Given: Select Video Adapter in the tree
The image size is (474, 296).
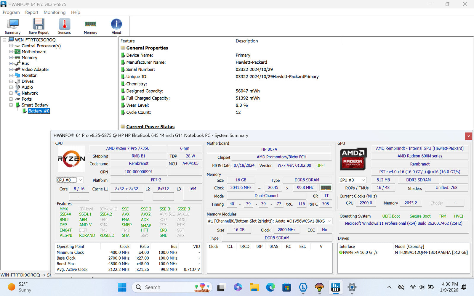Looking at the screenshot, I should [35, 70].
